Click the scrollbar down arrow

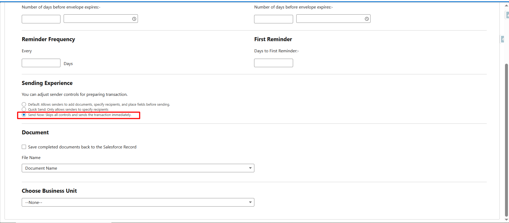click(506, 220)
